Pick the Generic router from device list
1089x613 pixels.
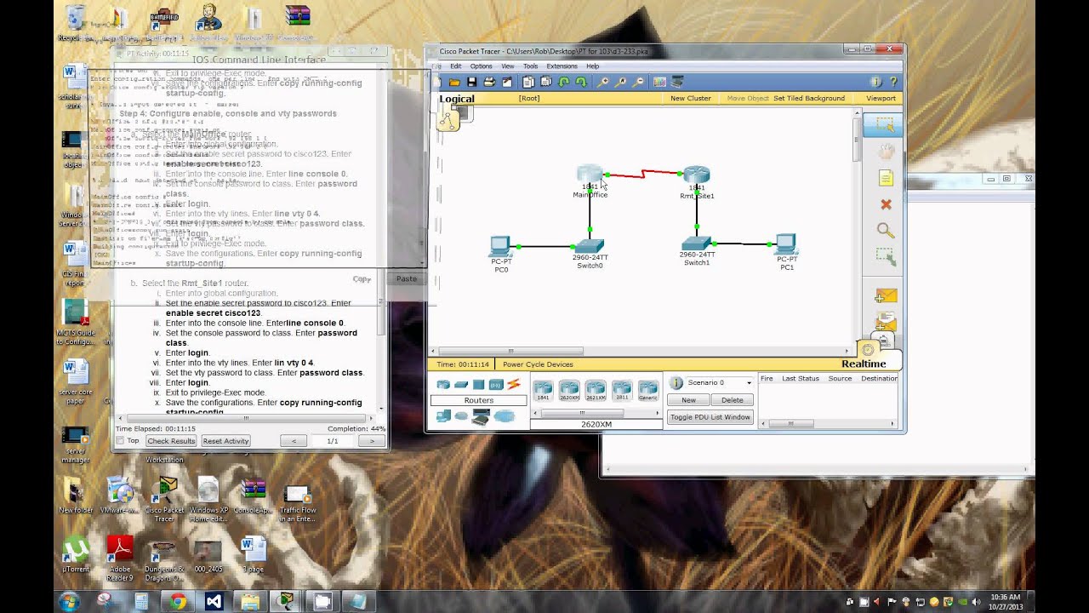pyautogui.click(x=648, y=391)
